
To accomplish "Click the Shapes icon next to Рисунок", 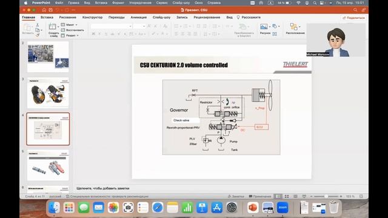I will 275,26.
